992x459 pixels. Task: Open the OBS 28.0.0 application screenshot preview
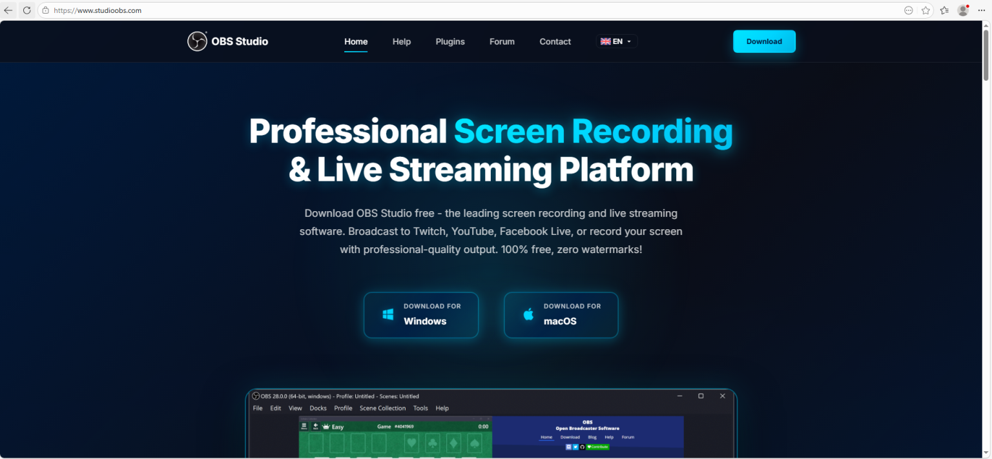click(x=491, y=423)
